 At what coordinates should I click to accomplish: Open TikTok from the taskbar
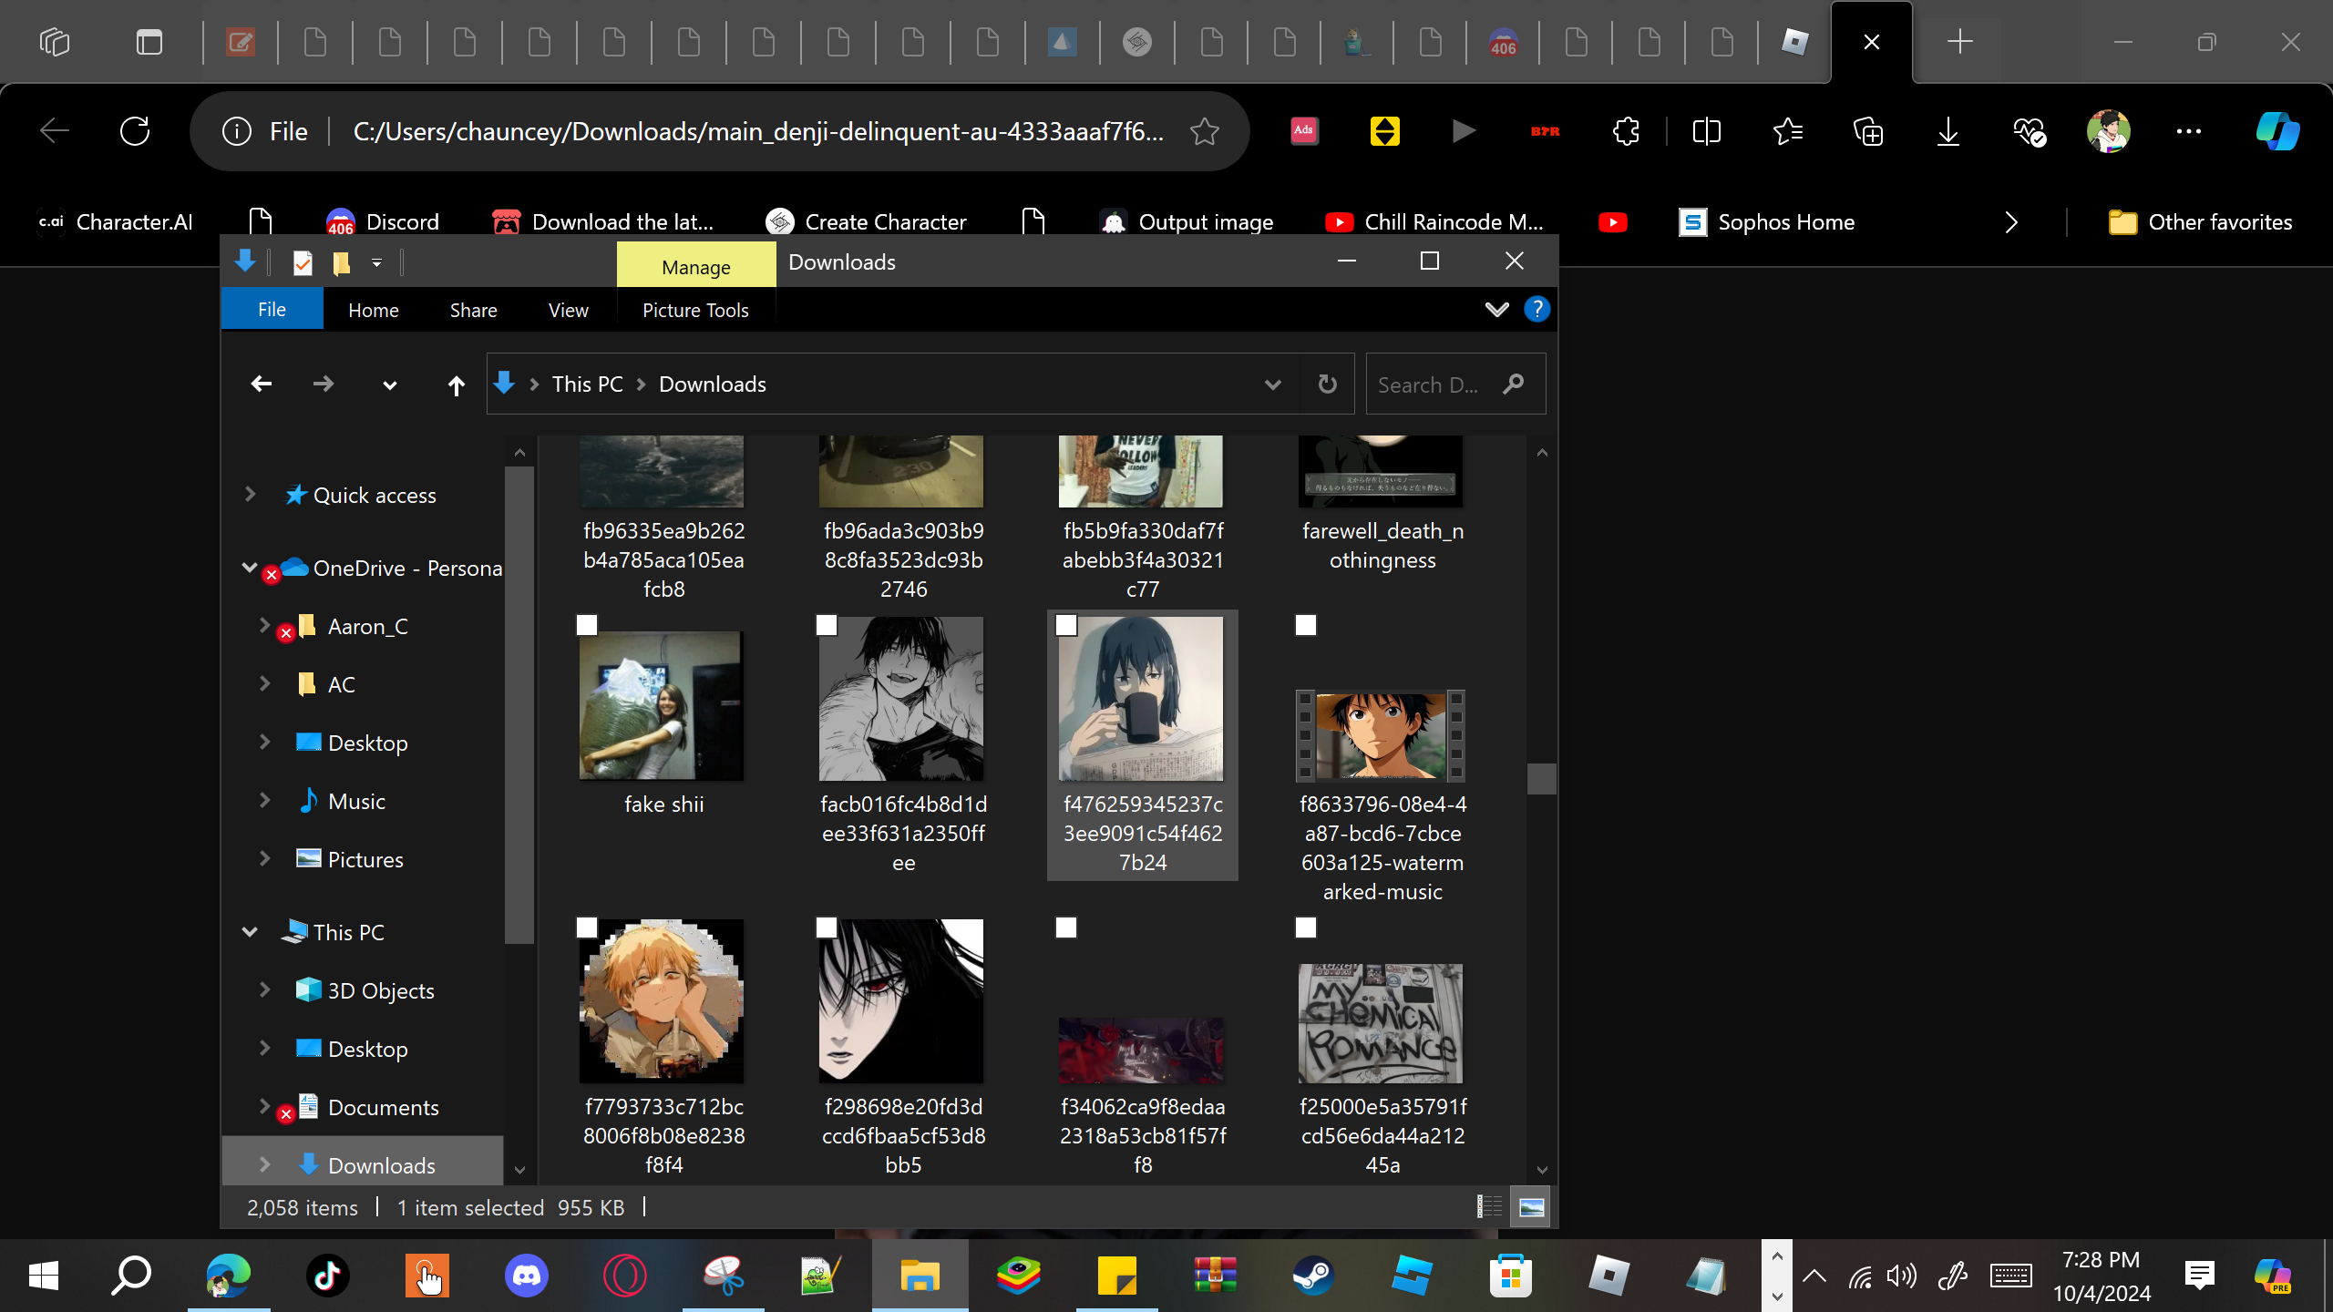(328, 1276)
